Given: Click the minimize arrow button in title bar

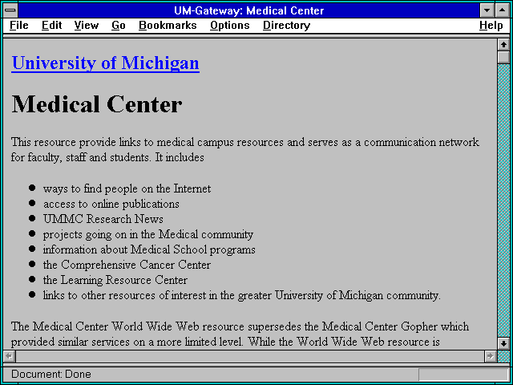Looking at the screenshot, I should point(487,10).
